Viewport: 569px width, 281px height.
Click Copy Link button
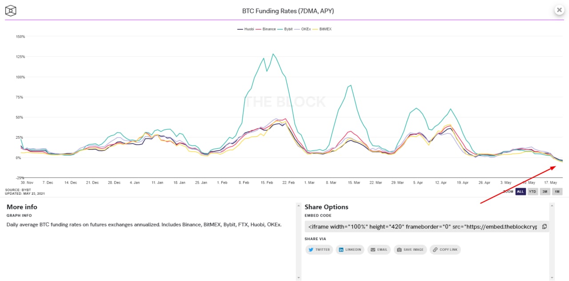445,249
